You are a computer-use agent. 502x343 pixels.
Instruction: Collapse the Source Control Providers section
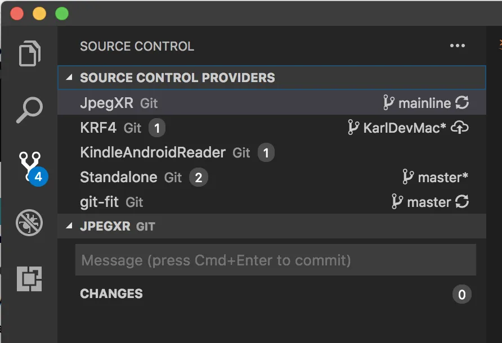pyautogui.click(x=69, y=78)
